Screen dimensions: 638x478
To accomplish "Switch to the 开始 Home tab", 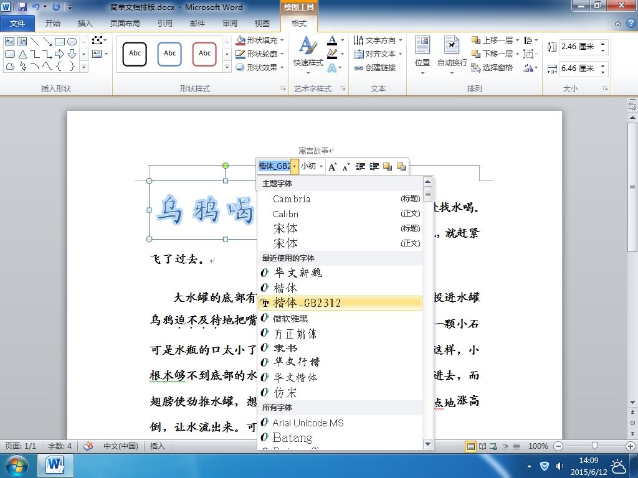I will pyautogui.click(x=52, y=24).
